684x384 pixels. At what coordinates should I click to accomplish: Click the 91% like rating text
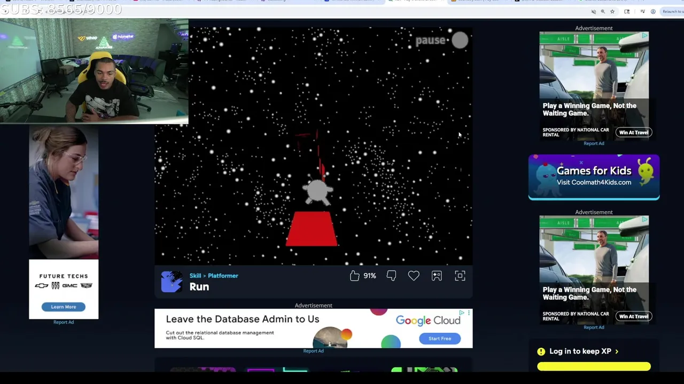point(370,276)
